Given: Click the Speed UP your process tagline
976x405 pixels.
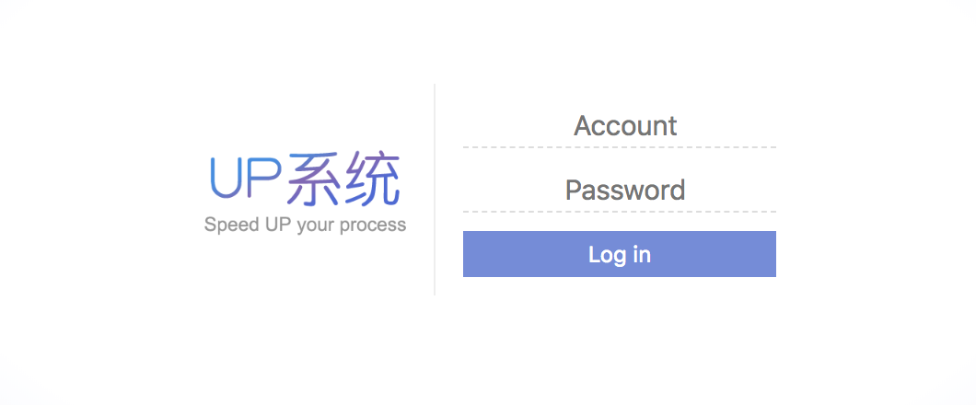Looking at the screenshot, I should coord(305,226).
